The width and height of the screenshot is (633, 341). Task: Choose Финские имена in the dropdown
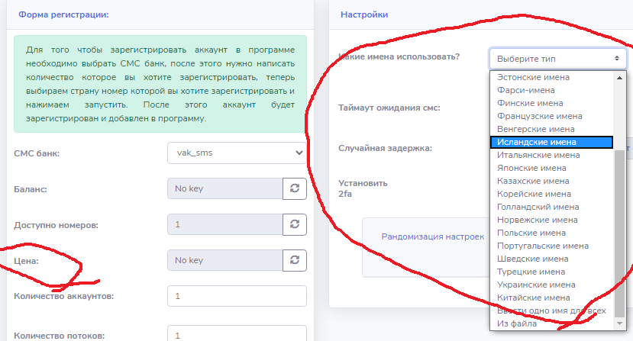[551, 103]
